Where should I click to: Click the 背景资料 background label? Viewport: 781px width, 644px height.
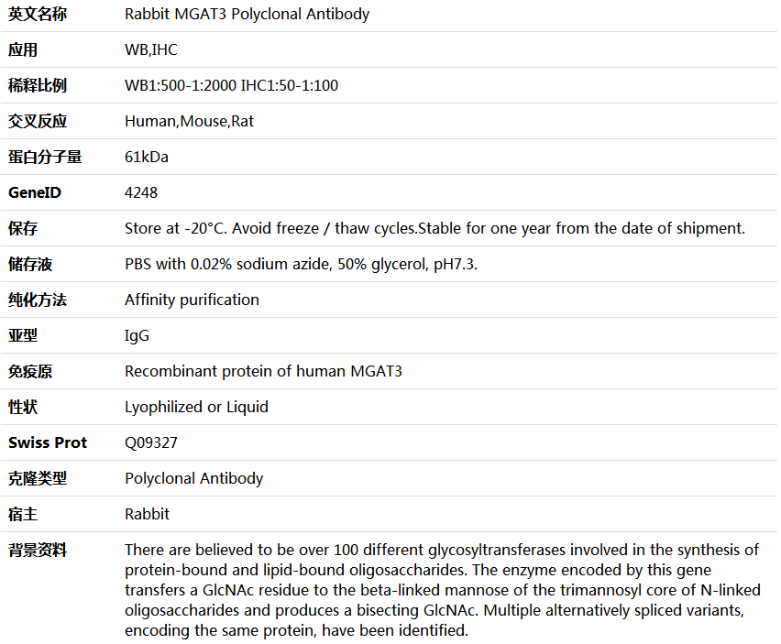coord(38,551)
